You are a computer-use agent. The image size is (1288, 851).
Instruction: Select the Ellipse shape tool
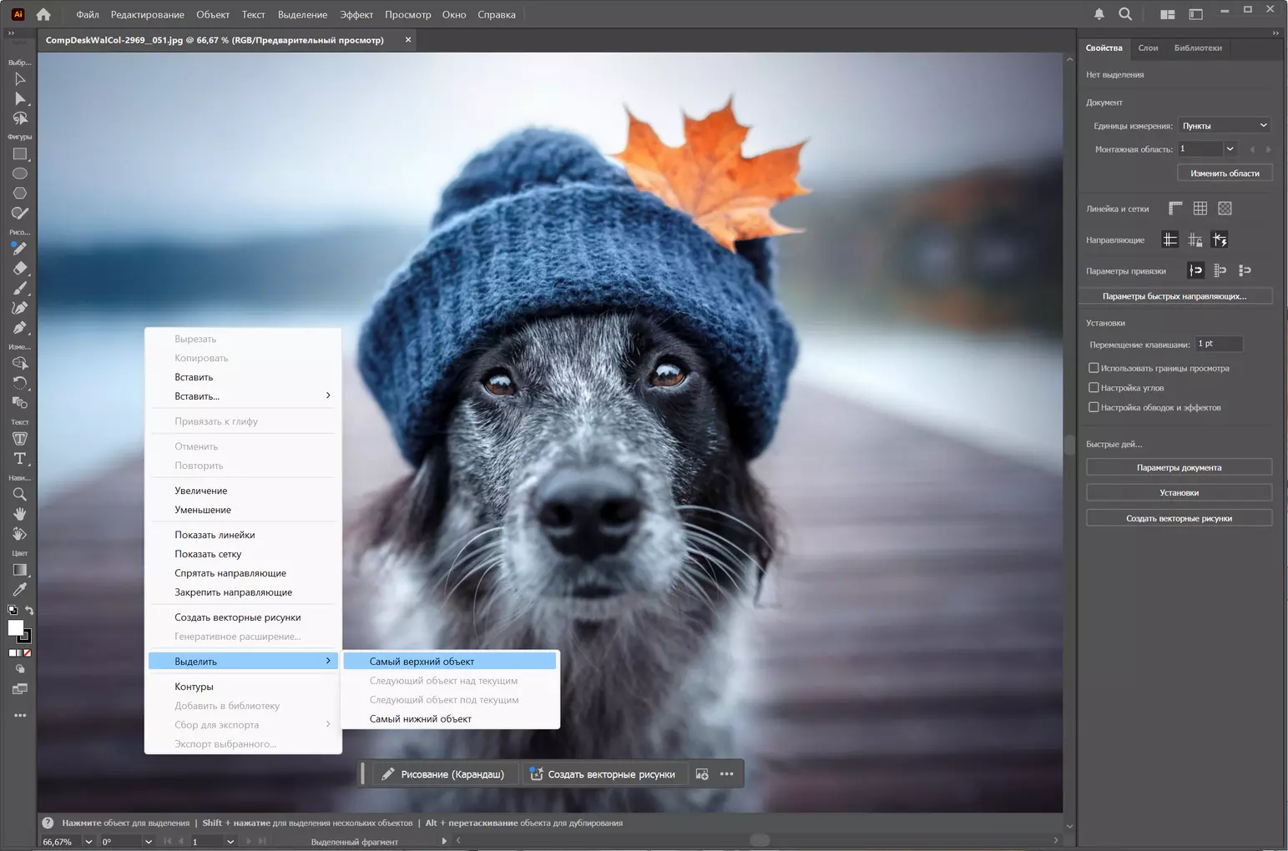tap(20, 174)
